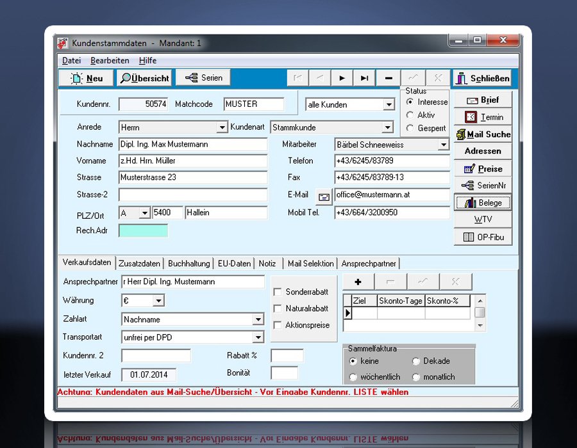Viewport: 577px width, 448px height.
Task: Cancel edit with top toolbar X
Action: pos(438,78)
